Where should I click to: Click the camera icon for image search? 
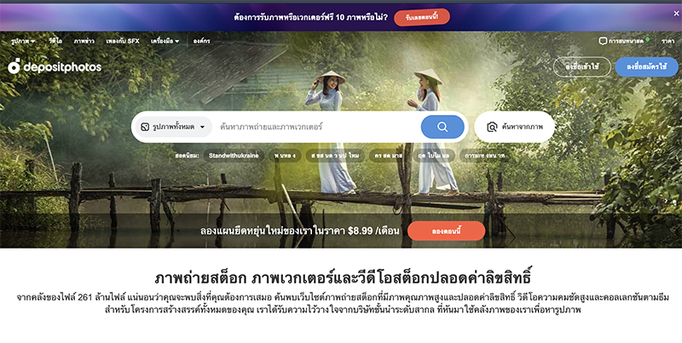492,127
